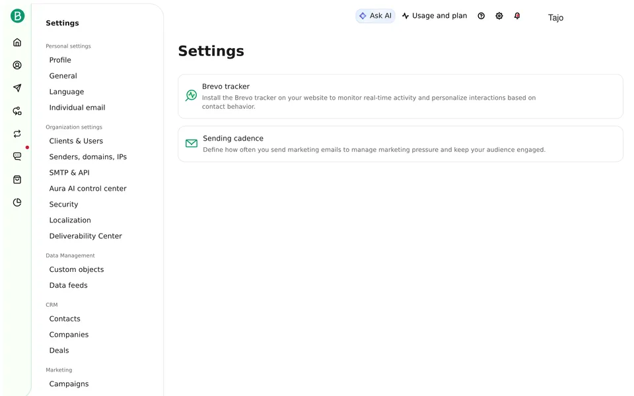Open the Commerce shopping bag icon
The width and height of the screenshot is (634, 396).
coord(17,180)
